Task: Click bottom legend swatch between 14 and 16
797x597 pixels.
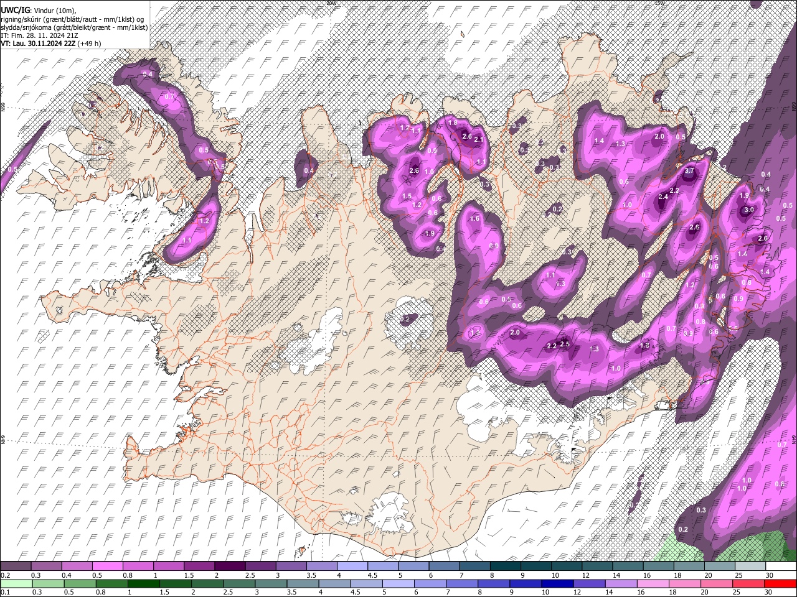Action: point(621,583)
